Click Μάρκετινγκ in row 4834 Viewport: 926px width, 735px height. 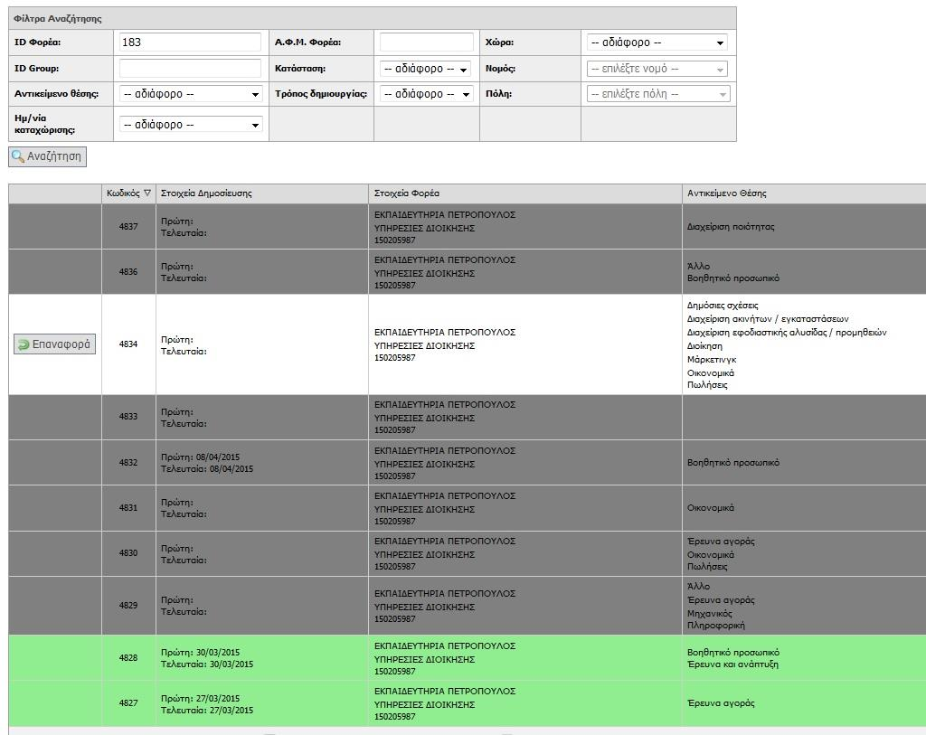[712, 360]
